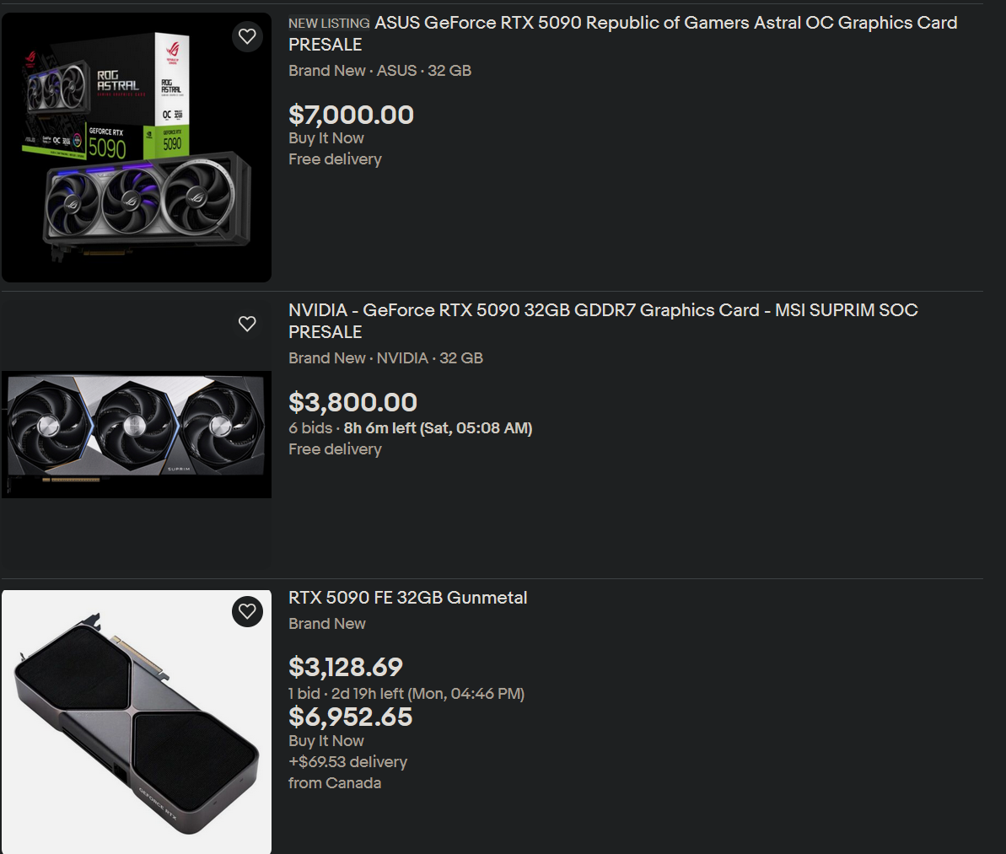Image resolution: width=1006 pixels, height=854 pixels.
Task: Open the RTX 5090 FE 32GB Gunmetal listing
Action: (x=408, y=598)
